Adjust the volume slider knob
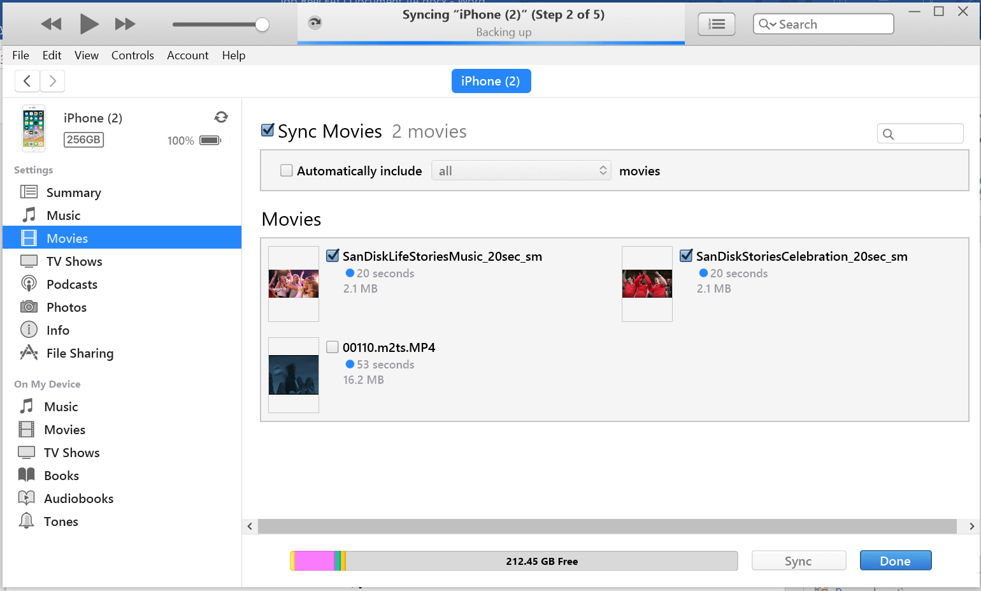The width and height of the screenshot is (981, 591). coord(262,24)
